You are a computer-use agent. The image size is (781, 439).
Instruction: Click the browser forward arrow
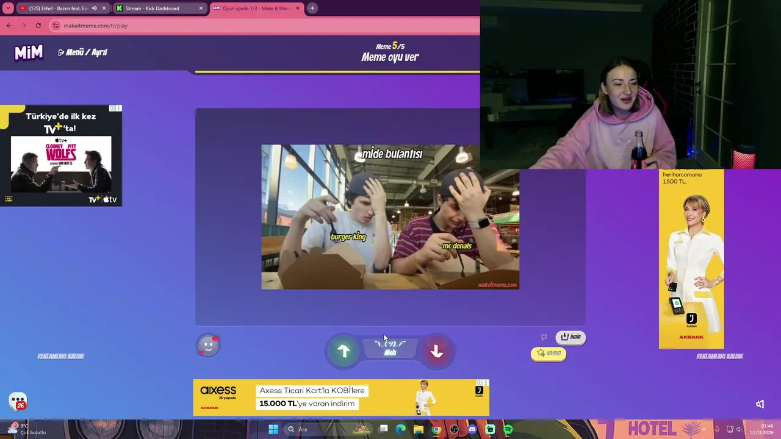[x=23, y=26]
